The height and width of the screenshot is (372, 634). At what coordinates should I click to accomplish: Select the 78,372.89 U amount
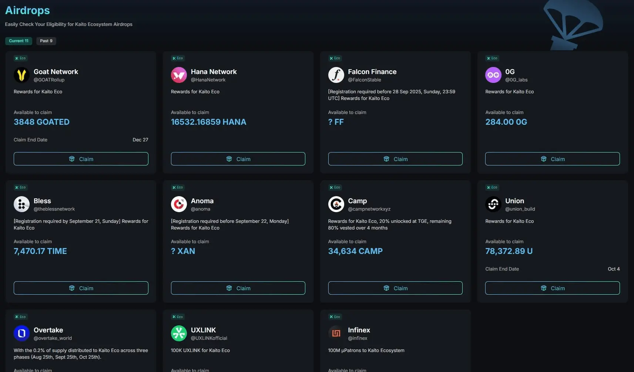click(x=509, y=251)
